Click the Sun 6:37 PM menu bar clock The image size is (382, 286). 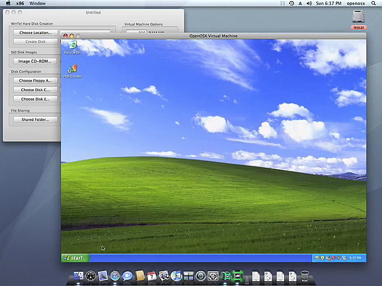[x=329, y=4]
